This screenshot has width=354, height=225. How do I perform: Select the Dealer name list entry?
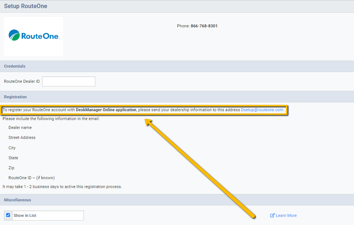click(20, 127)
